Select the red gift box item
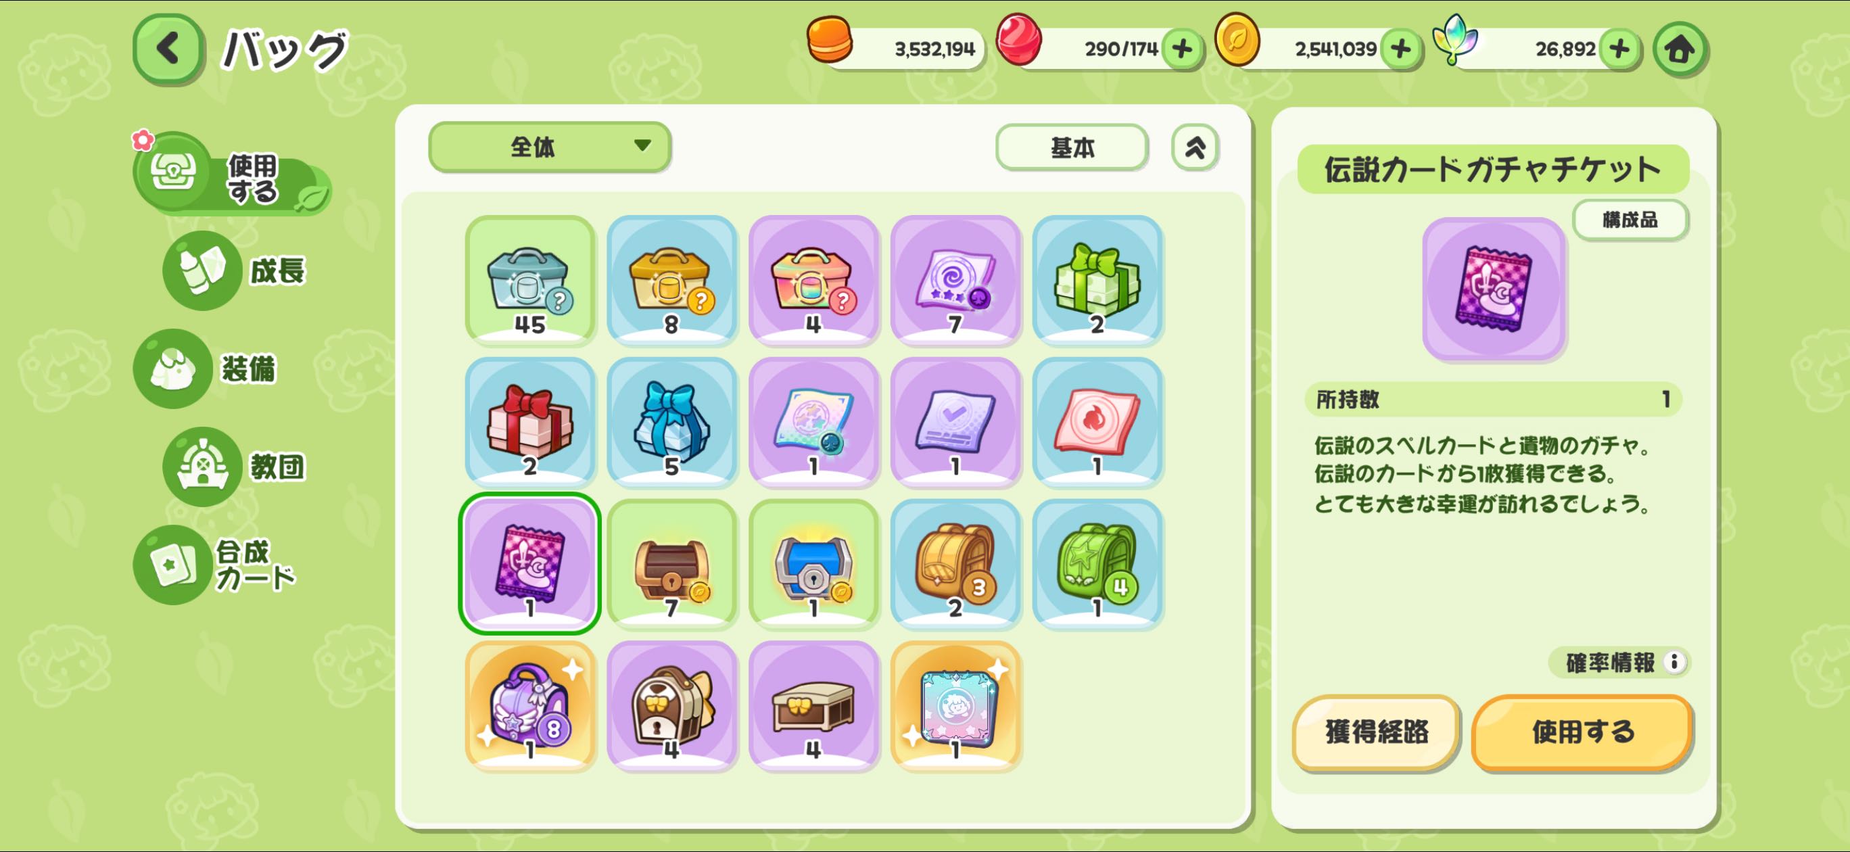 point(529,423)
